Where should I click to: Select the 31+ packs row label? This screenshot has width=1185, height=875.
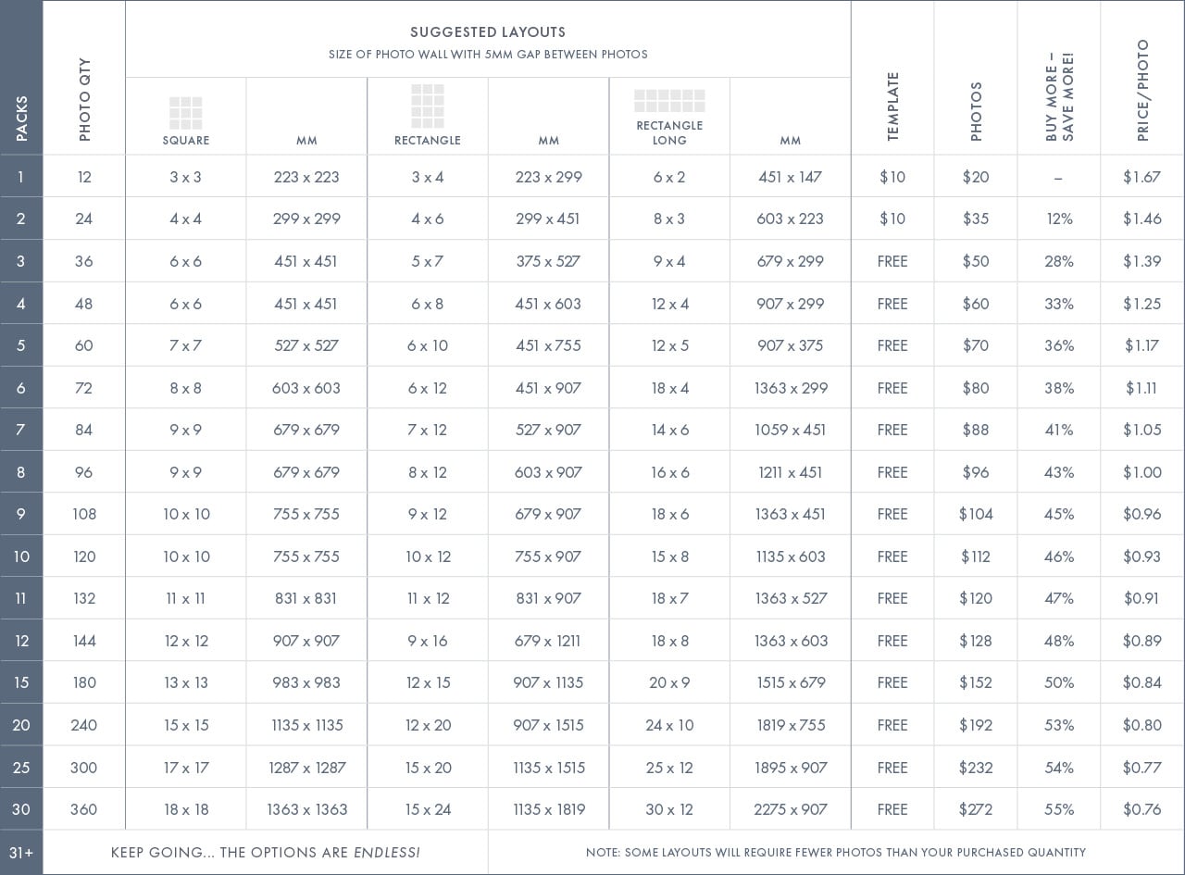[21, 853]
